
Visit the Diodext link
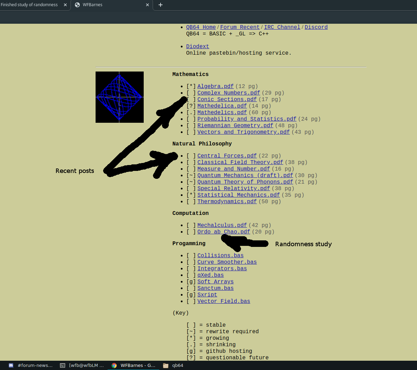pos(197,46)
